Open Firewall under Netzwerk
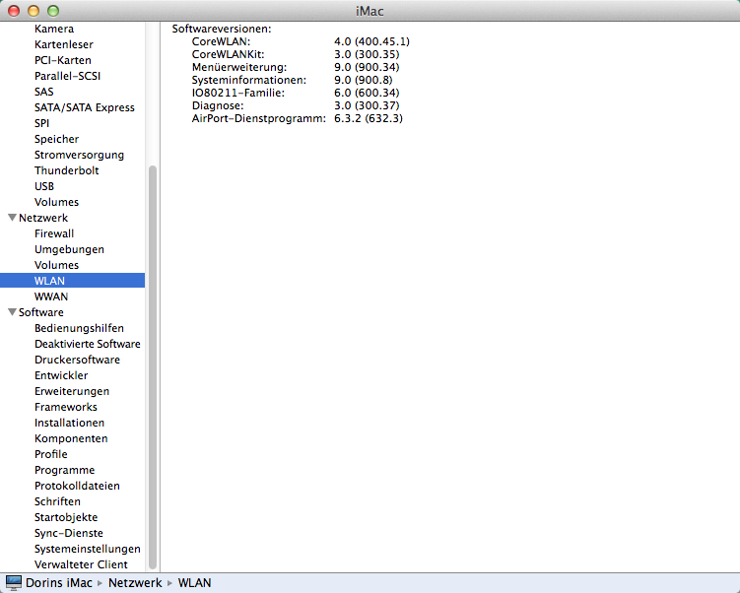 pyautogui.click(x=54, y=233)
